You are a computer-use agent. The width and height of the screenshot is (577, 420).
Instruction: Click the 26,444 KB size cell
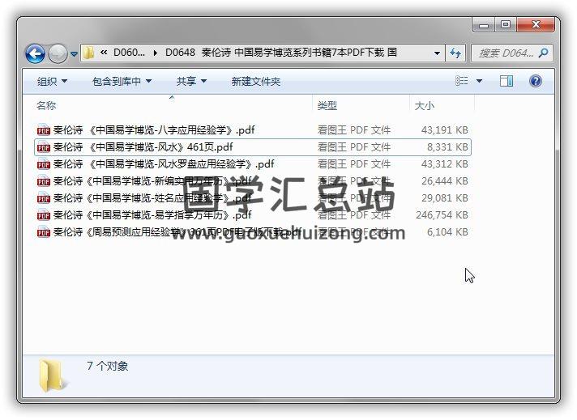pyautogui.click(x=445, y=181)
